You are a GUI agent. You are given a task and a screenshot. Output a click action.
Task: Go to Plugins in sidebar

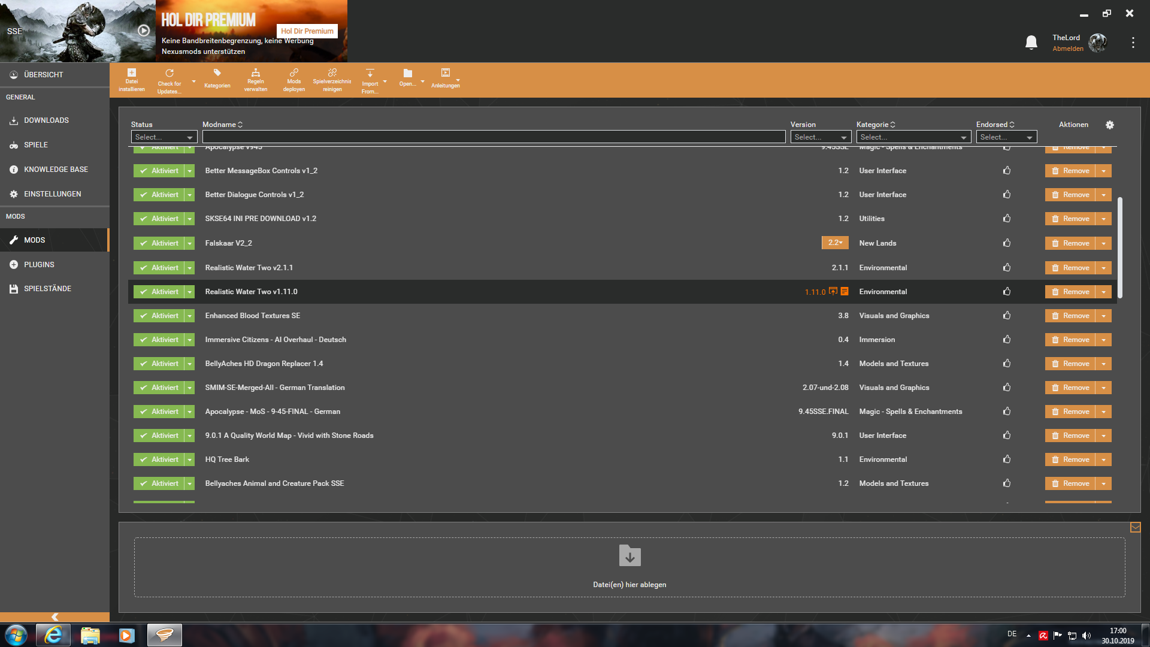point(39,264)
